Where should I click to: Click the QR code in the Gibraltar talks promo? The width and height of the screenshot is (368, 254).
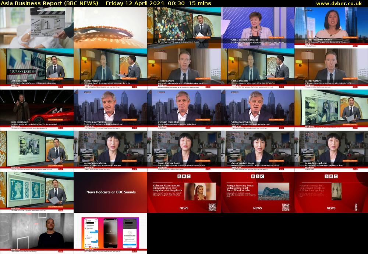[x=286, y=207]
